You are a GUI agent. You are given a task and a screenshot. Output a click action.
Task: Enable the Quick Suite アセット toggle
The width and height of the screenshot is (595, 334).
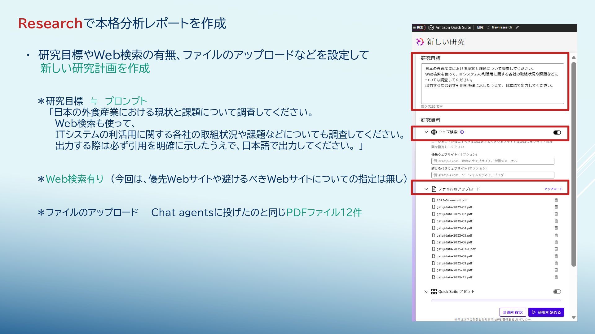pyautogui.click(x=557, y=292)
